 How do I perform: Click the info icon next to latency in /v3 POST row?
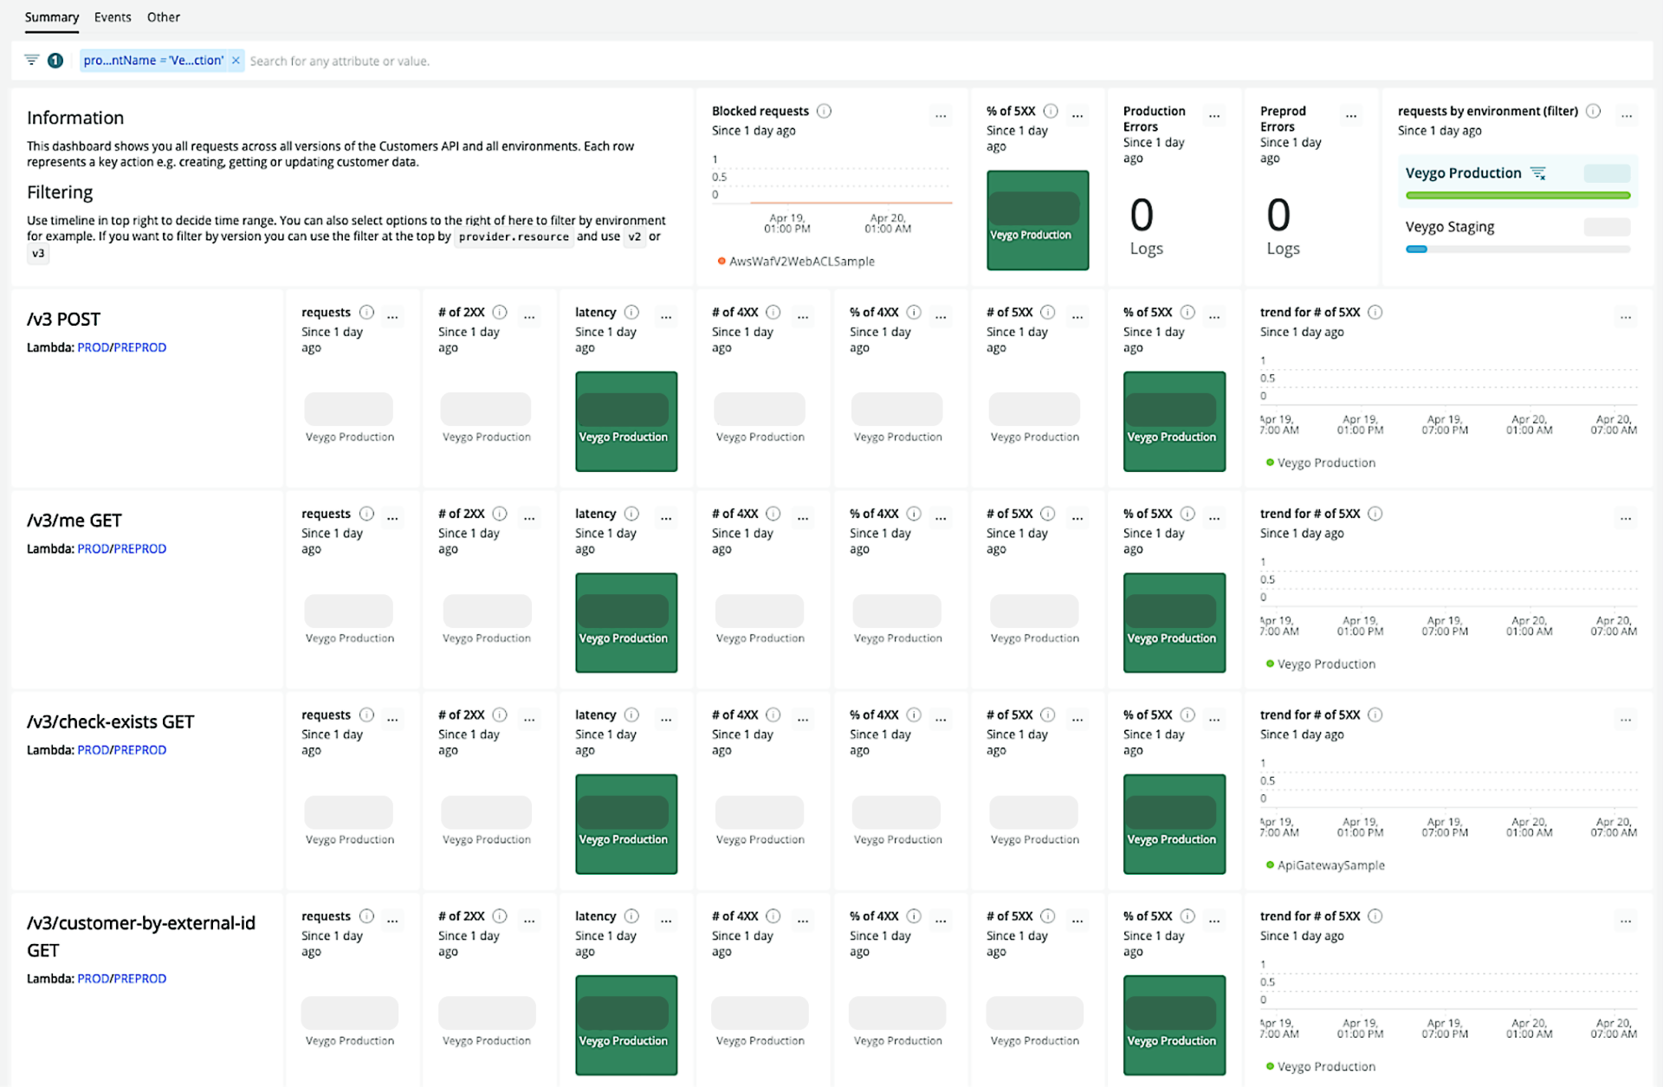(x=631, y=312)
